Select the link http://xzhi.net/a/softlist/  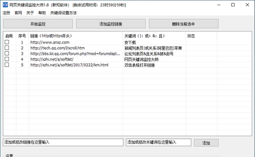52,59
